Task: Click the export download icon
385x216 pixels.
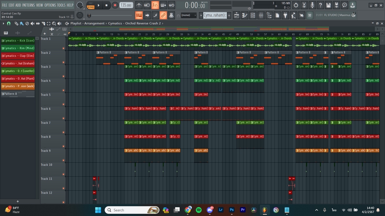Action: tap(353, 5)
